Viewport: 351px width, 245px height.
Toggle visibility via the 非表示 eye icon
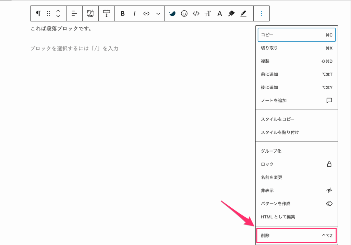(329, 190)
